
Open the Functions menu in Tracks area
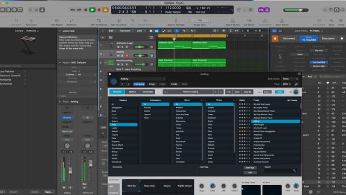(126, 31)
